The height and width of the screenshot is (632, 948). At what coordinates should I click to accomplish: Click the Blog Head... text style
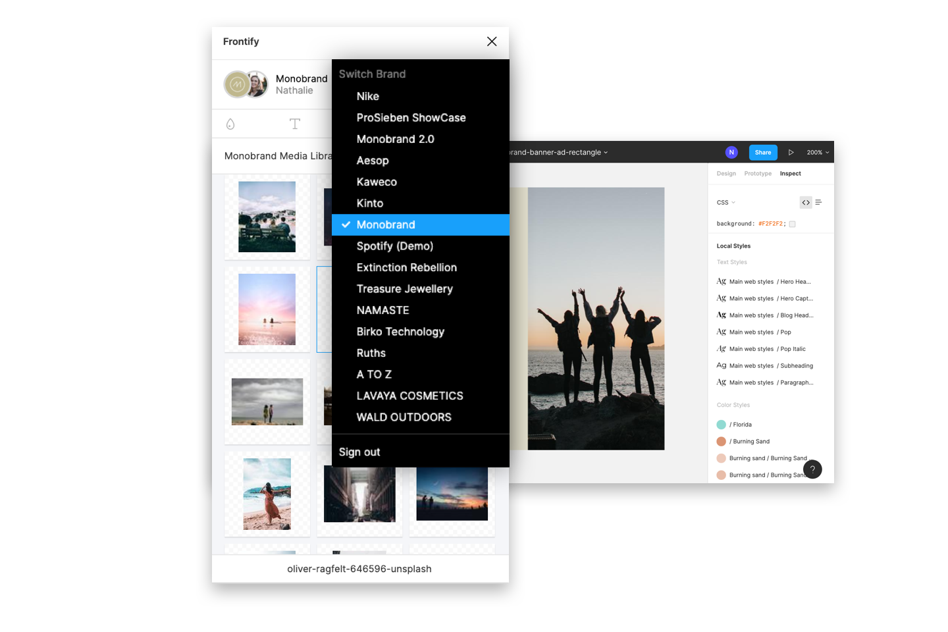764,315
